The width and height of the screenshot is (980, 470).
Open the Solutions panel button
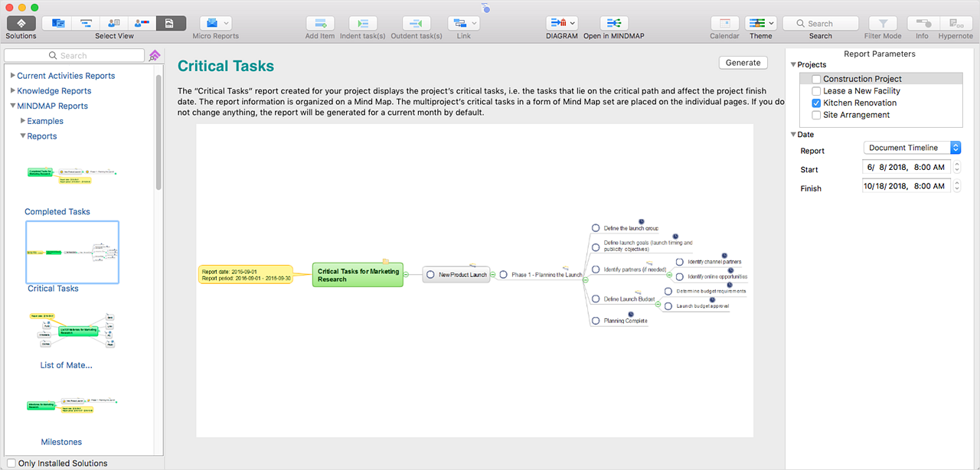pos(21,23)
